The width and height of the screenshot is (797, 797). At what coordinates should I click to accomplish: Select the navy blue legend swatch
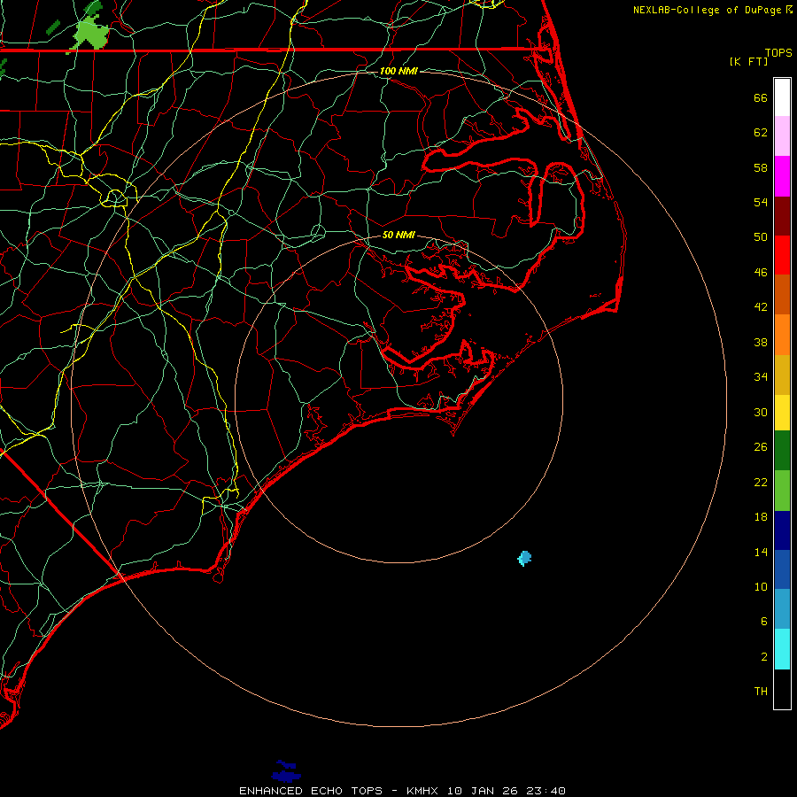[x=782, y=530]
